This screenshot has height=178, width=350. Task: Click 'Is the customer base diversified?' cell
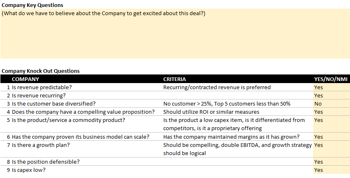[54, 104]
